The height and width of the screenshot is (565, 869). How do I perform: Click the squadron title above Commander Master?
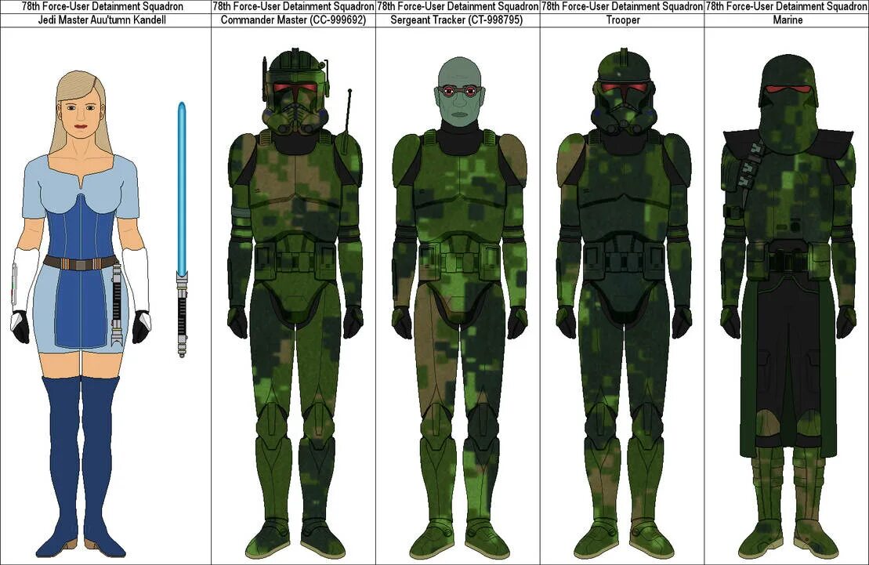click(293, 6)
